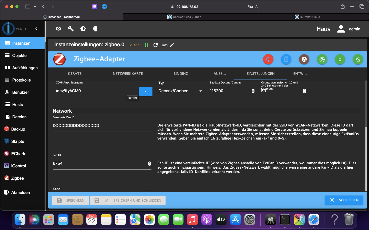The image size is (369, 230).
Task: Adjust Baudrate 115200 stepper
Action: tap(253, 91)
